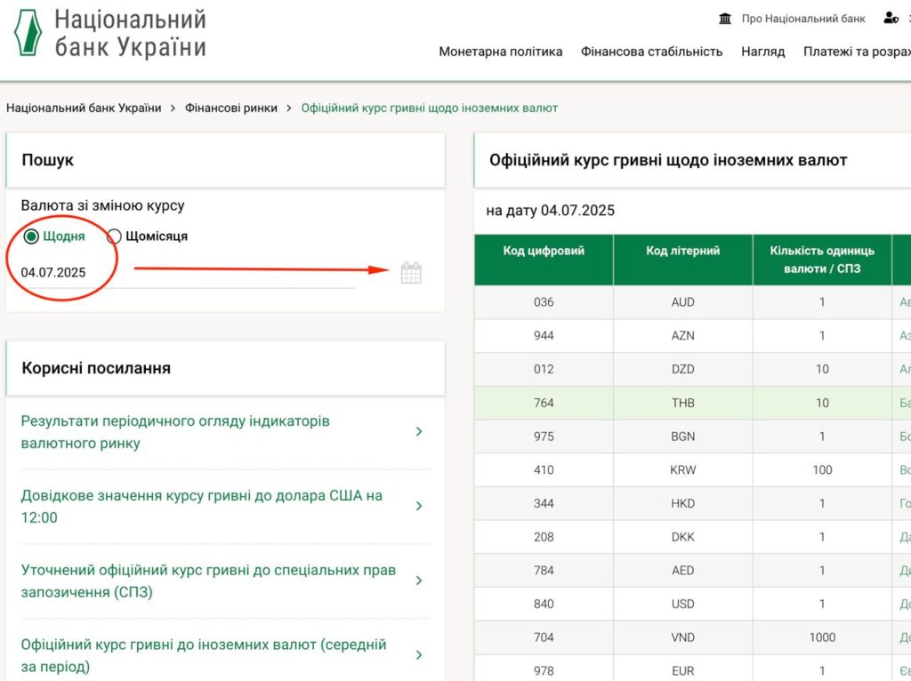The width and height of the screenshot is (911, 681).
Task: Expand the Довідкове значення курсу chevron
Action: (419, 507)
